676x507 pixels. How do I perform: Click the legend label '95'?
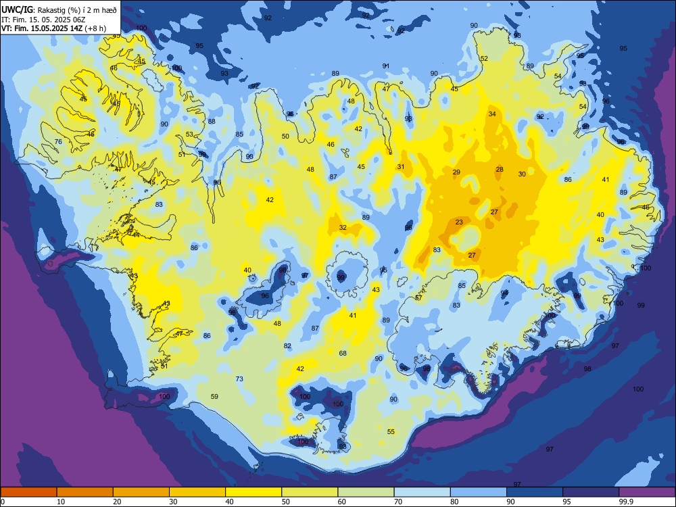pos(566,502)
